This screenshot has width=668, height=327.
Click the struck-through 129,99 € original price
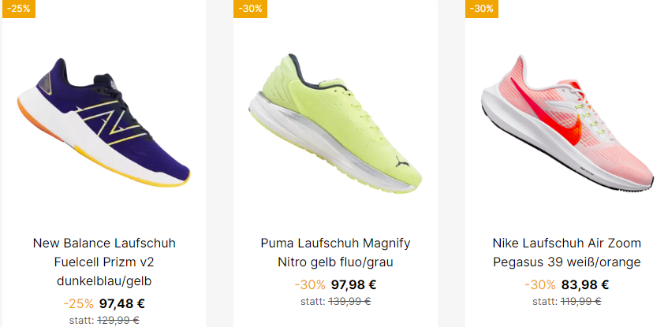coord(118,320)
